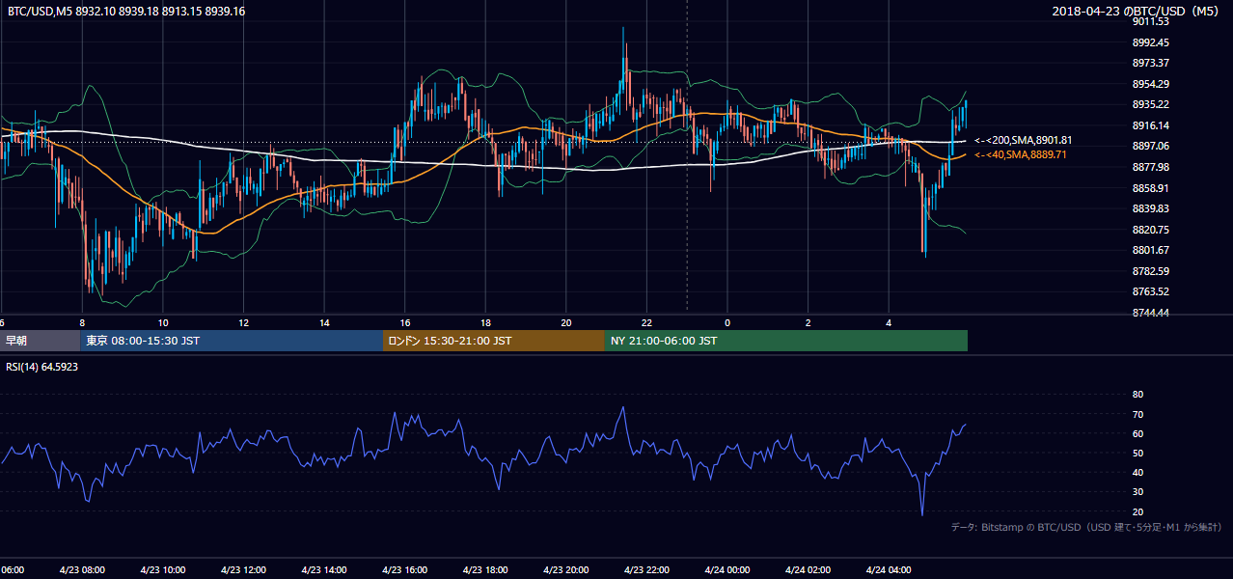The image size is (1233, 579).
Task: Click hour tick 8 under price chart
Action: tap(82, 322)
